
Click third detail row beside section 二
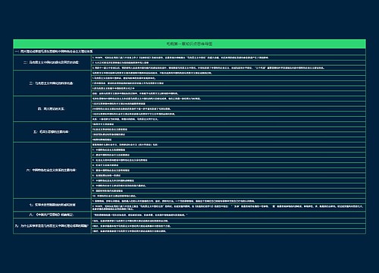[x=228, y=67]
